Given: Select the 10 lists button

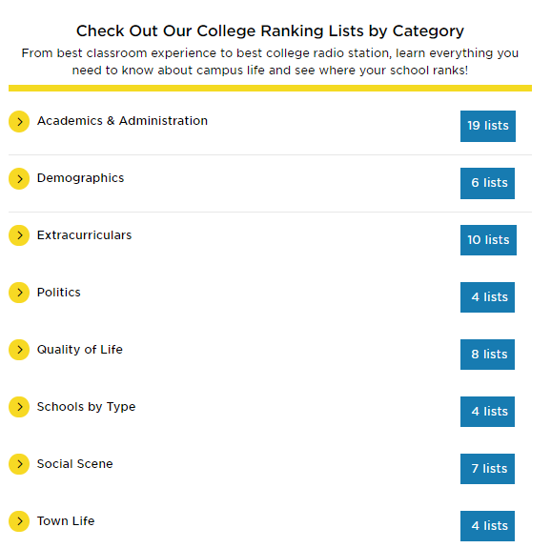Looking at the screenshot, I should pyautogui.click(x=488, y=240).
